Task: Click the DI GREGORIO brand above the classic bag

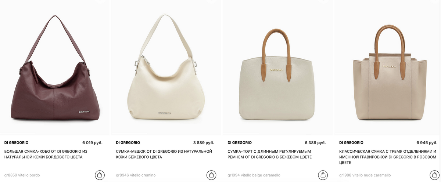Action: (351, 142)
